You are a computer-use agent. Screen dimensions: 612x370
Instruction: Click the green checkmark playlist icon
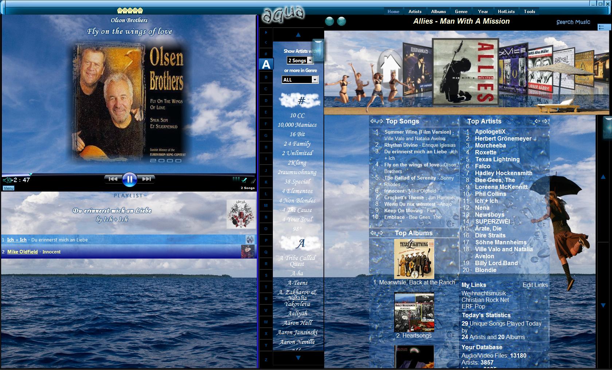tap(244, 180)
